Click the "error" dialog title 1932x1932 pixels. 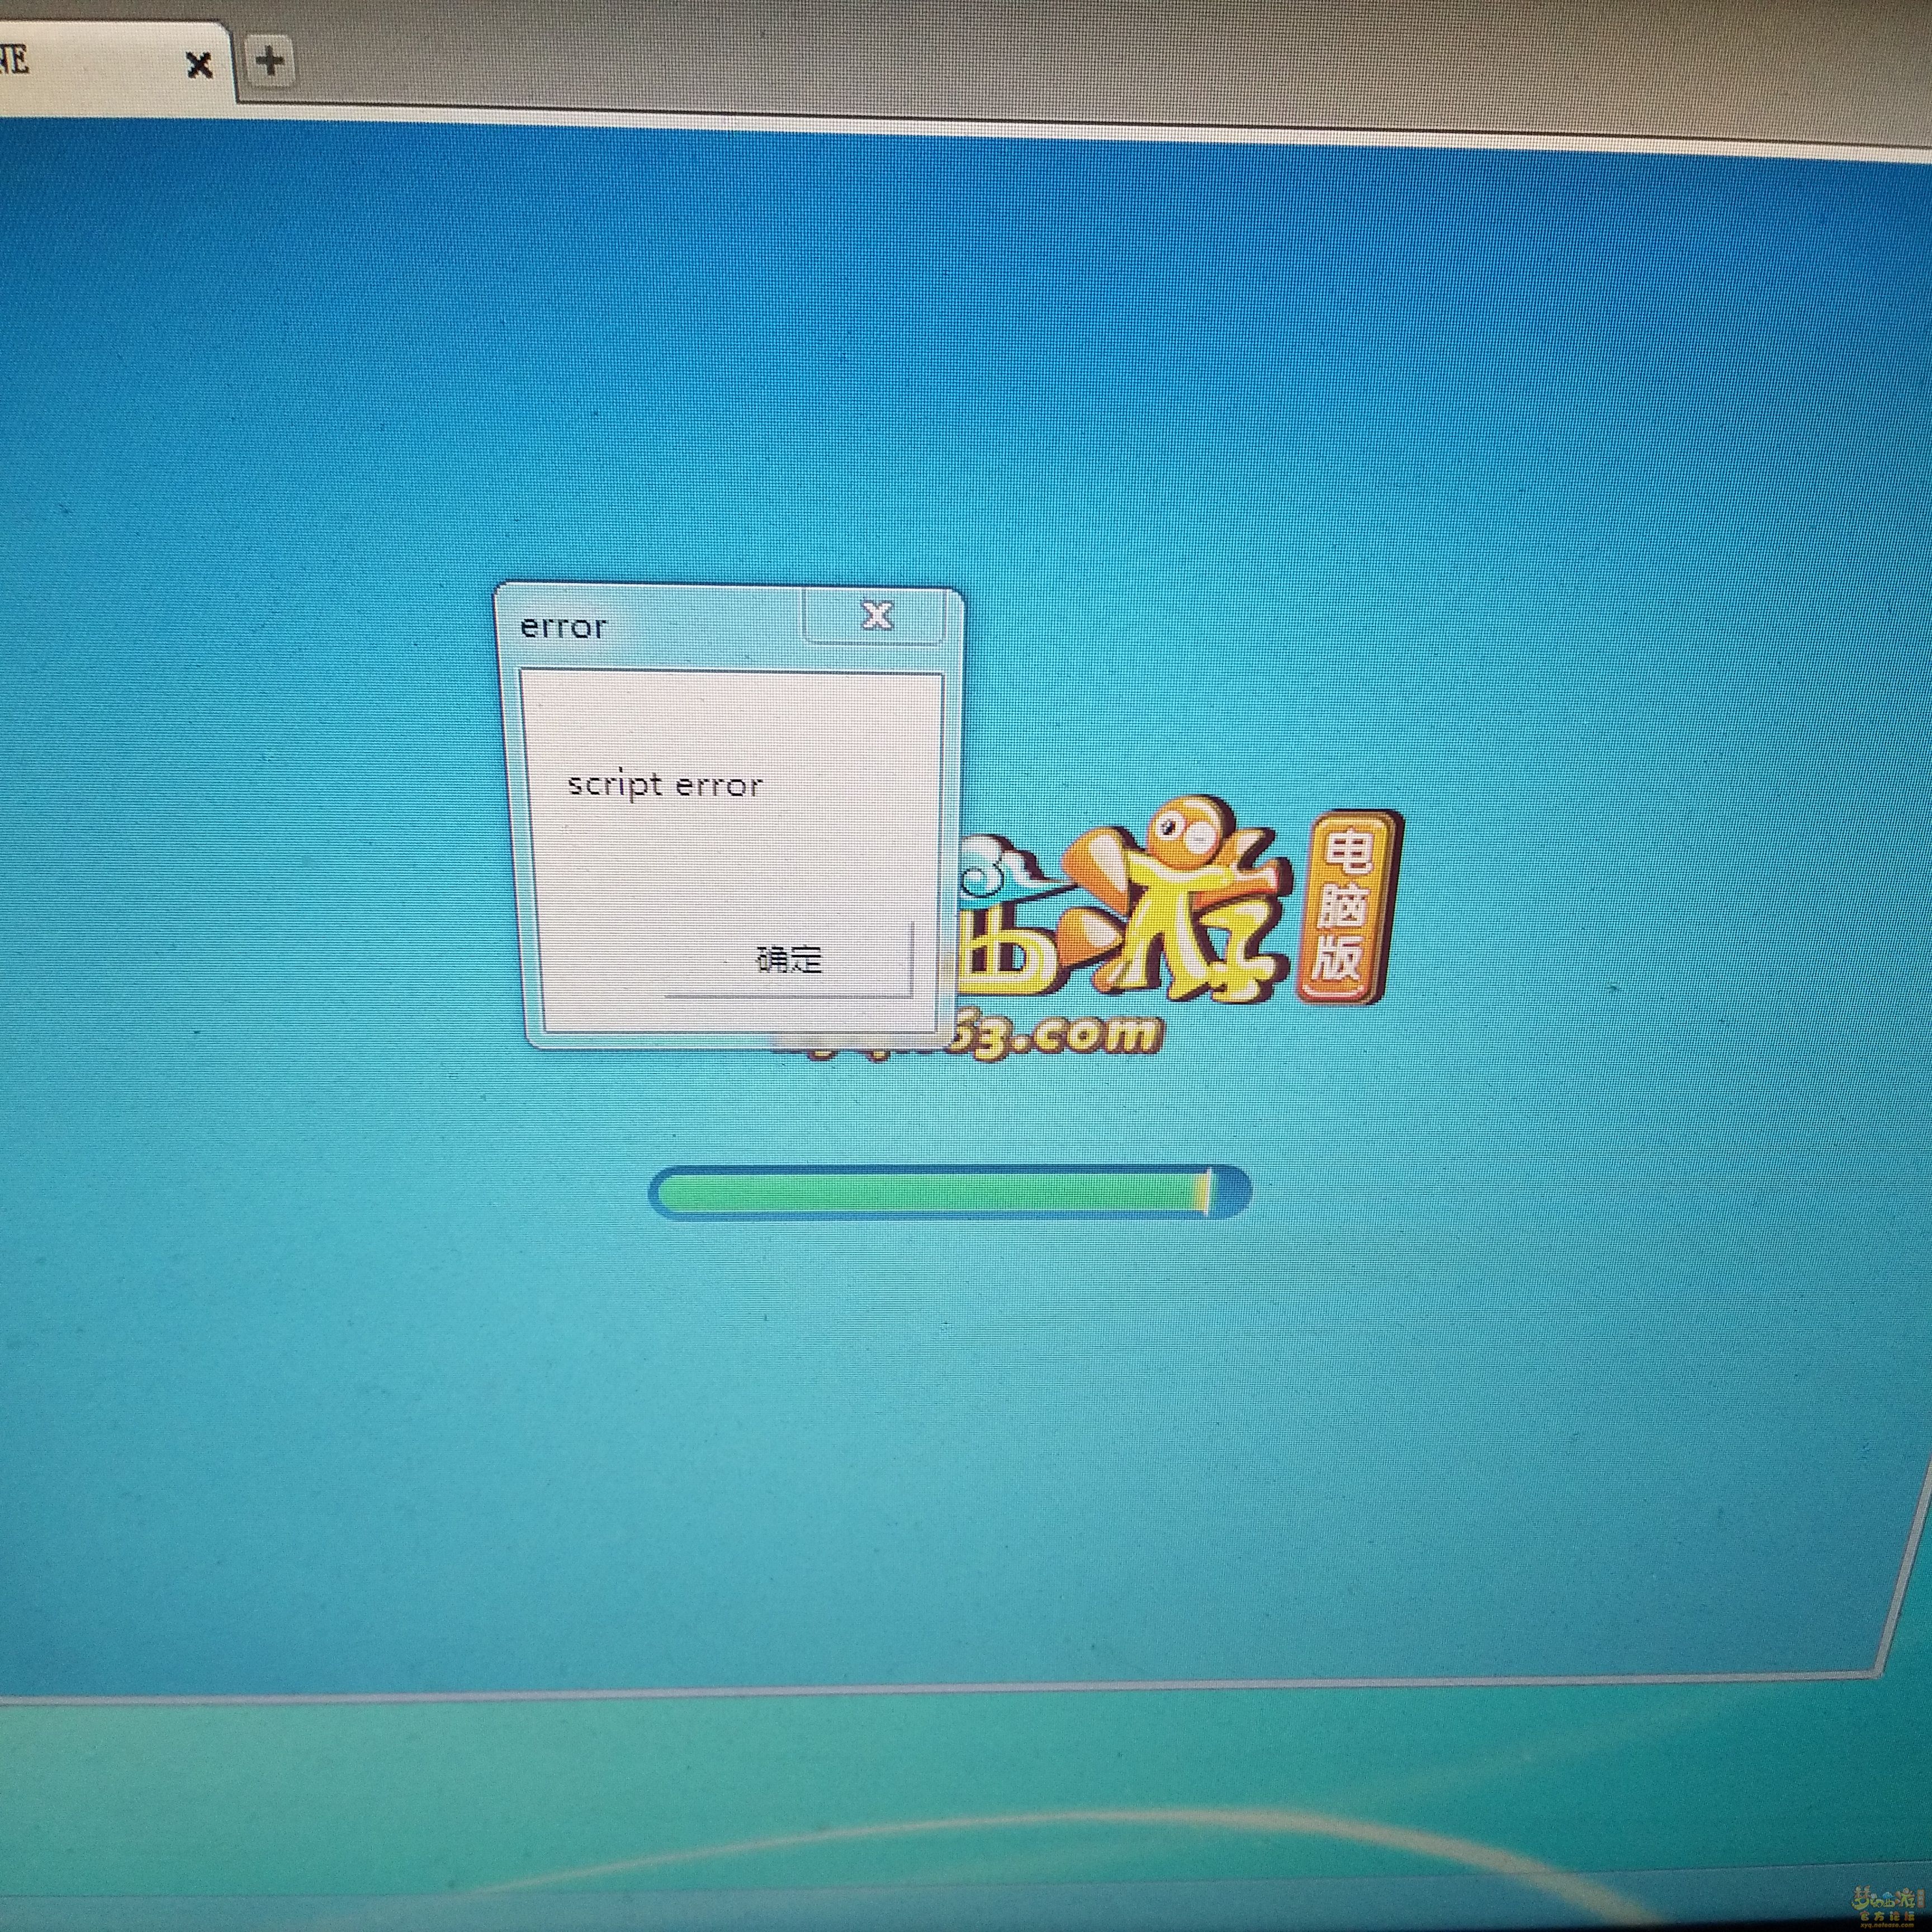(x=563, y=628)
